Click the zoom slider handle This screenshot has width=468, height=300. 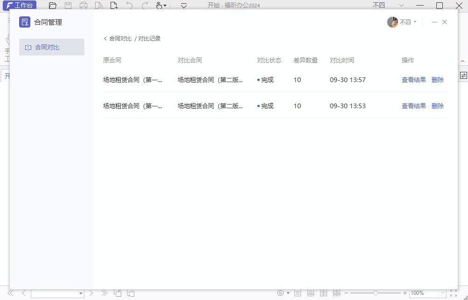pyautogui.click(x=376, y=293)
